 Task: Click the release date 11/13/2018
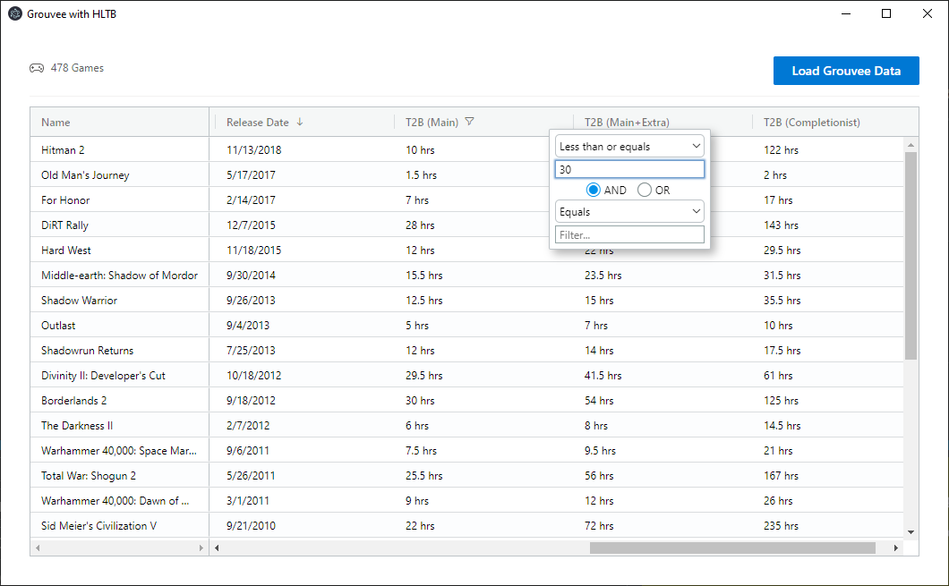pyautogui.click(x=253, y=150)
